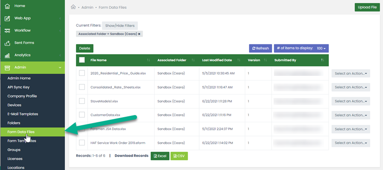This screenshot has height=170, width=383.
Task: Expand the Web App menu chevron
Action: coord(60,18)
